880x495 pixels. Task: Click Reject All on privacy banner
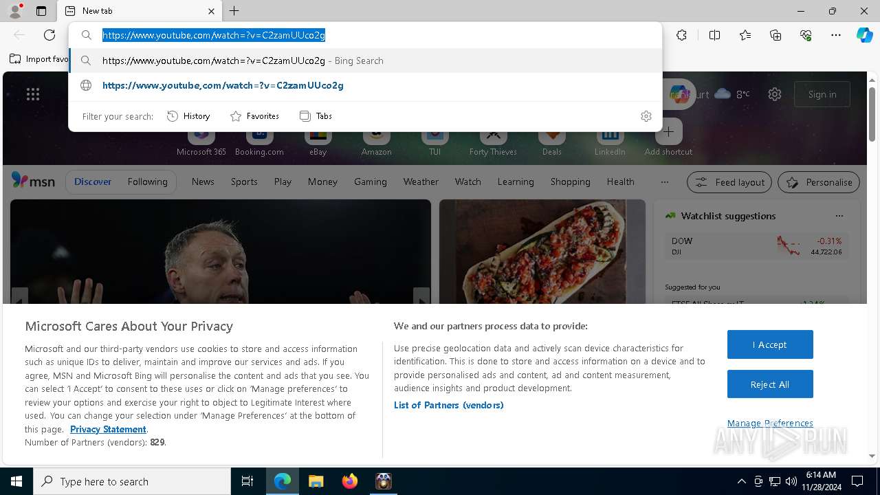[770, 384]
